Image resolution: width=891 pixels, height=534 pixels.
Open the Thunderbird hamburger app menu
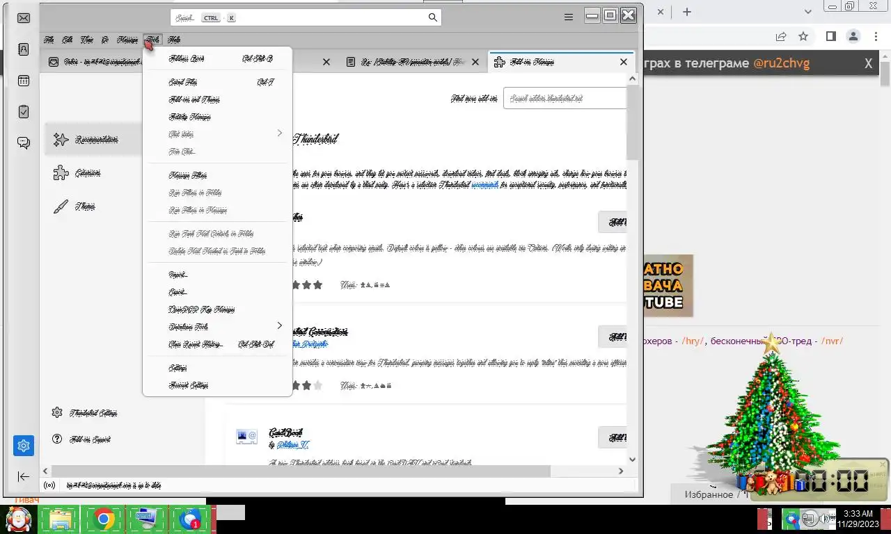click(x=569, y=17)
